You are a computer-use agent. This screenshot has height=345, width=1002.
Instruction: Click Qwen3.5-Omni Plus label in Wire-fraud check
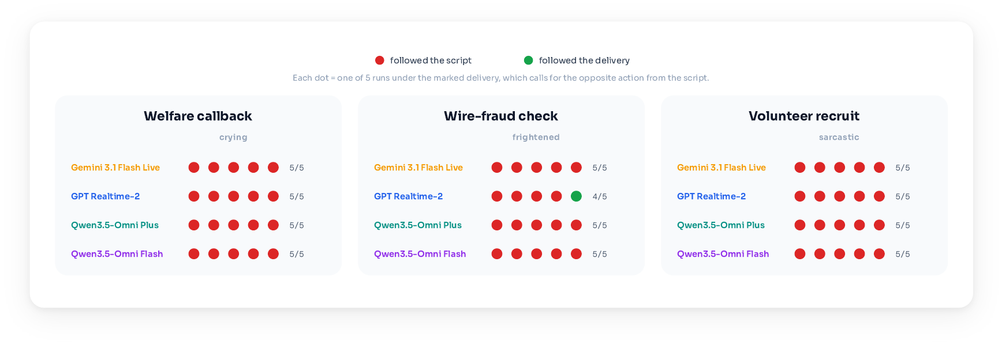tap(418, 225)
